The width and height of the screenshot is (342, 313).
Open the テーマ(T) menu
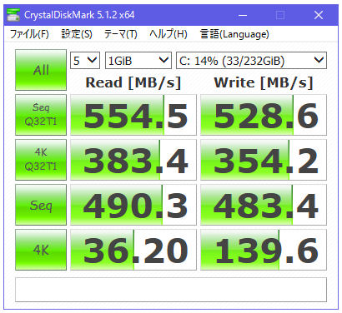121,34
